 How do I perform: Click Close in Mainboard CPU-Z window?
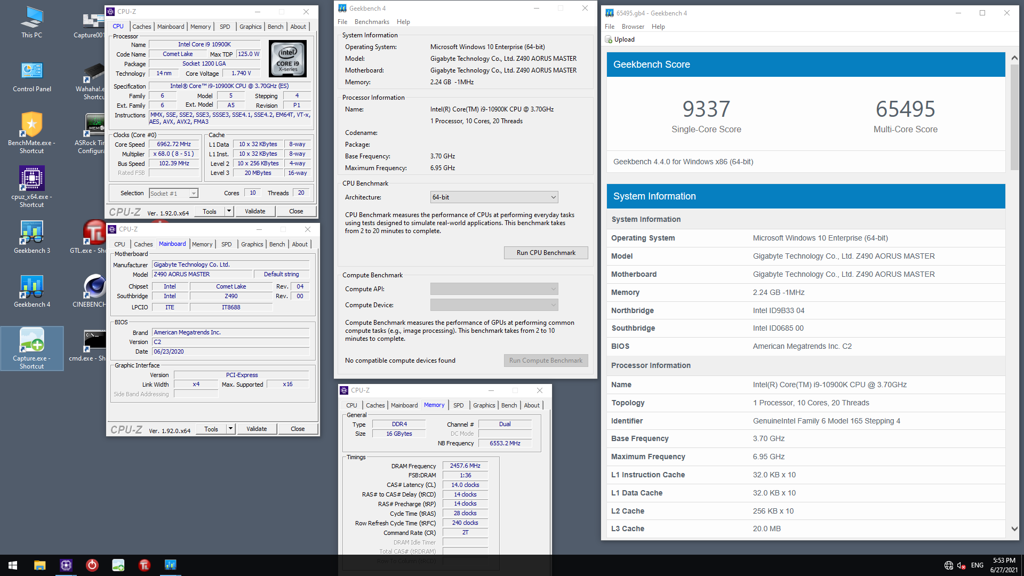coord(298,429)
